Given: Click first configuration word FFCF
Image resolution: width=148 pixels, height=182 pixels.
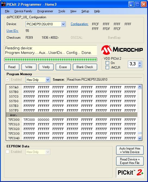Looking at the screenshot, I should tap(95, 24).
